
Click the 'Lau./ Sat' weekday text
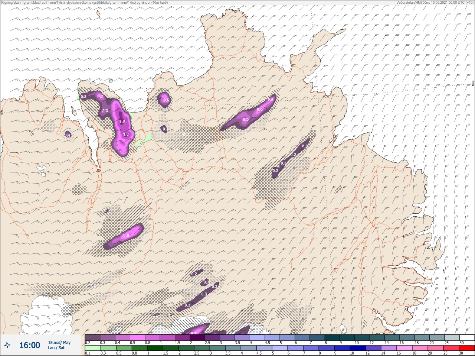pyautogui.click(x=56, y=348)
